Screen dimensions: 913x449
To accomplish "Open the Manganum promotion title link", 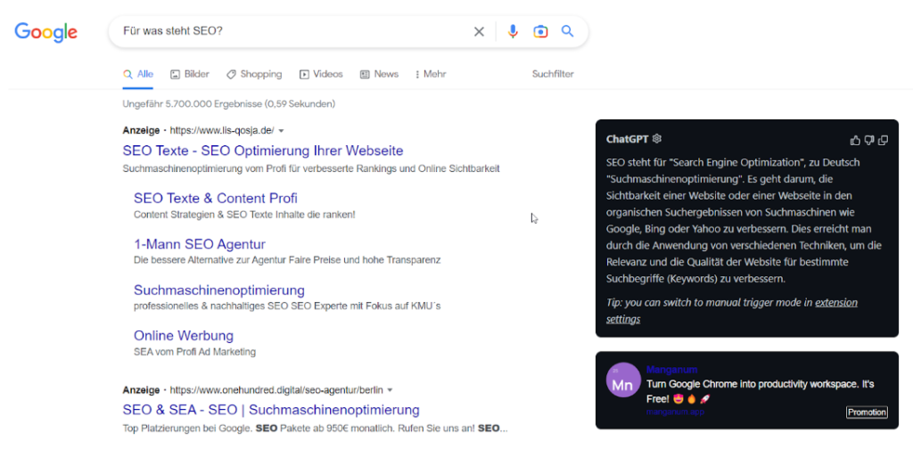I will pos(672,370).
